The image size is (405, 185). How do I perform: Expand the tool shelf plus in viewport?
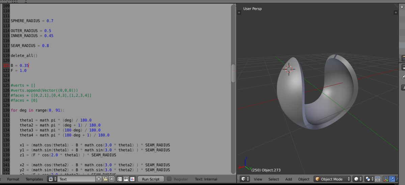[x=239, y=12]
